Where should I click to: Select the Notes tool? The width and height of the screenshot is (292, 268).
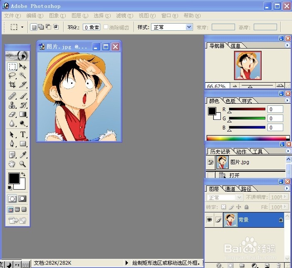click(12, 155)
